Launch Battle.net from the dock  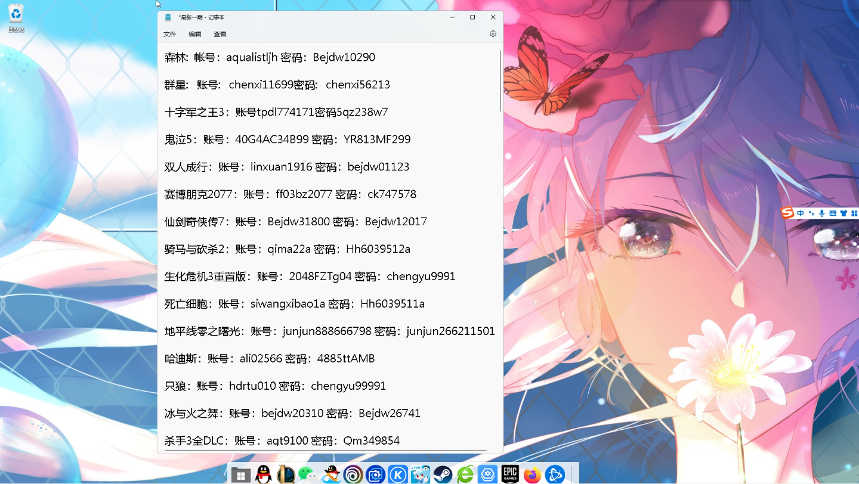click(555, 474)
